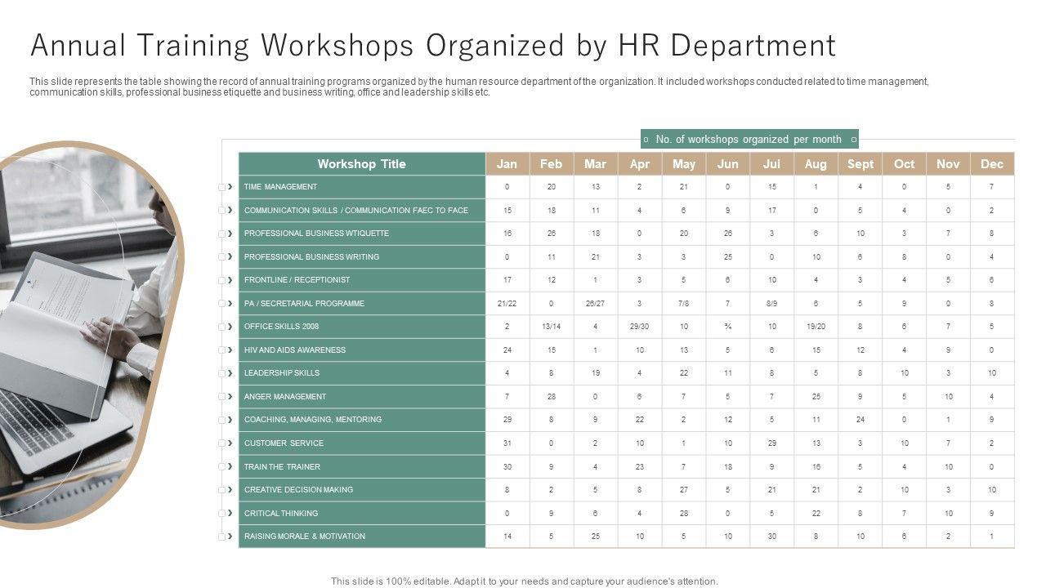Image resolution: width=1046 pixels, height=588 pixels.
Task: Click the 'No. of workshops organized per month' label
Action: 749,140
